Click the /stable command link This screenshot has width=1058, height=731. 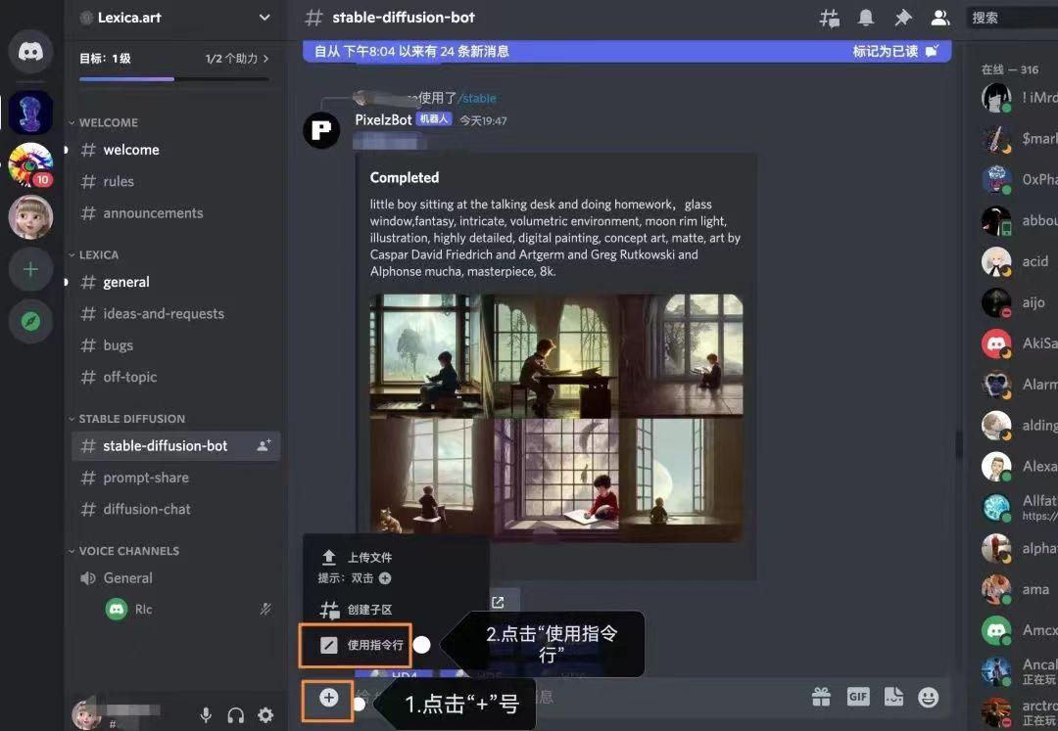(477, 99)
